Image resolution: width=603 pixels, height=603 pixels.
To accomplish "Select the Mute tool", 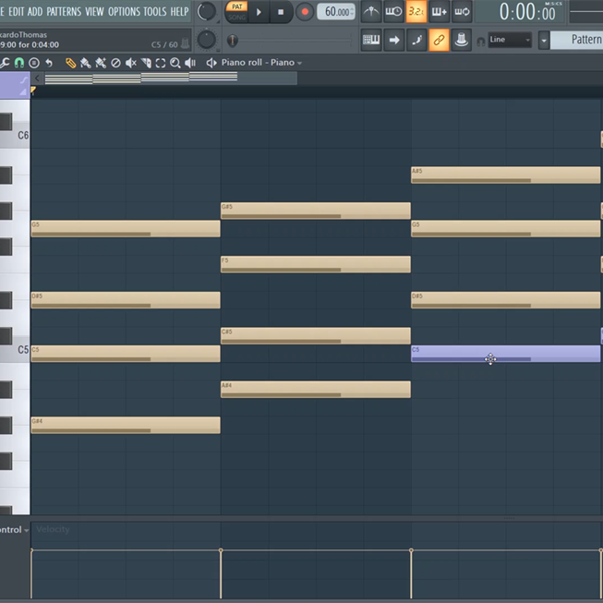I will tap(131, 63).
